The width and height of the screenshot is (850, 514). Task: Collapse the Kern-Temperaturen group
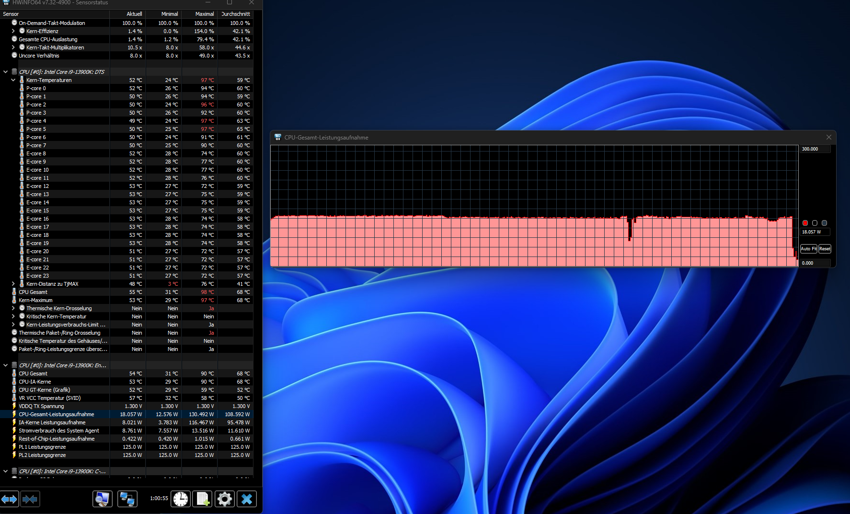[13, 80]
